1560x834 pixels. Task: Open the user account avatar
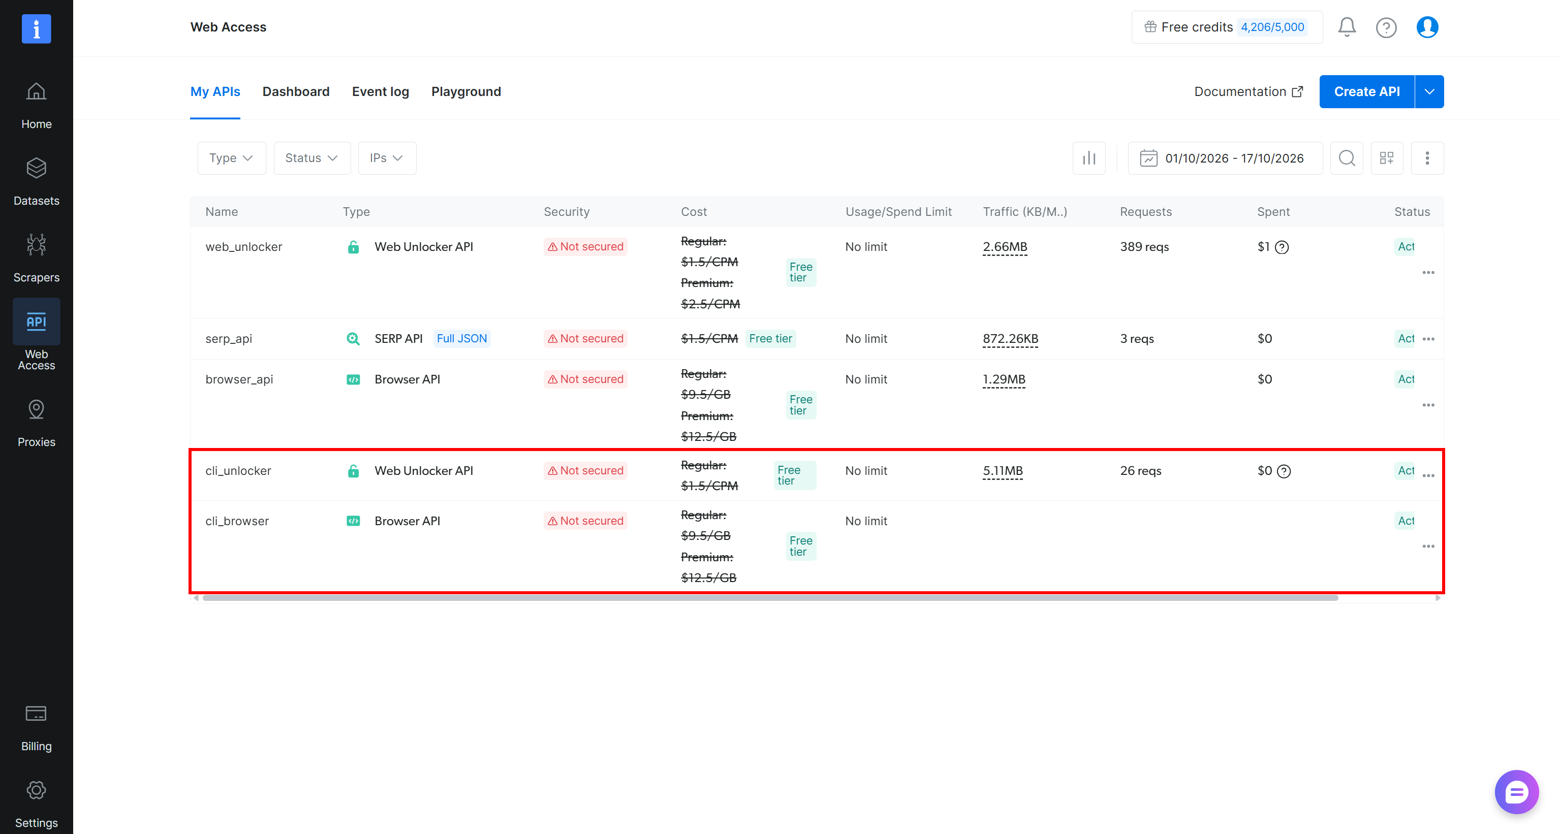(x=1427, y=27)
